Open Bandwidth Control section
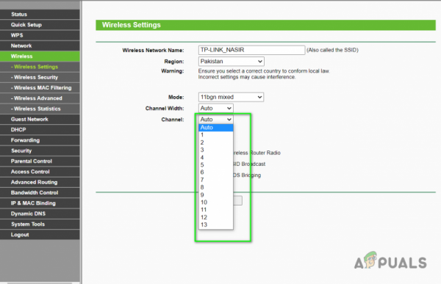Image resolution: width=441 pixels, height=284 pixels. 40,193
